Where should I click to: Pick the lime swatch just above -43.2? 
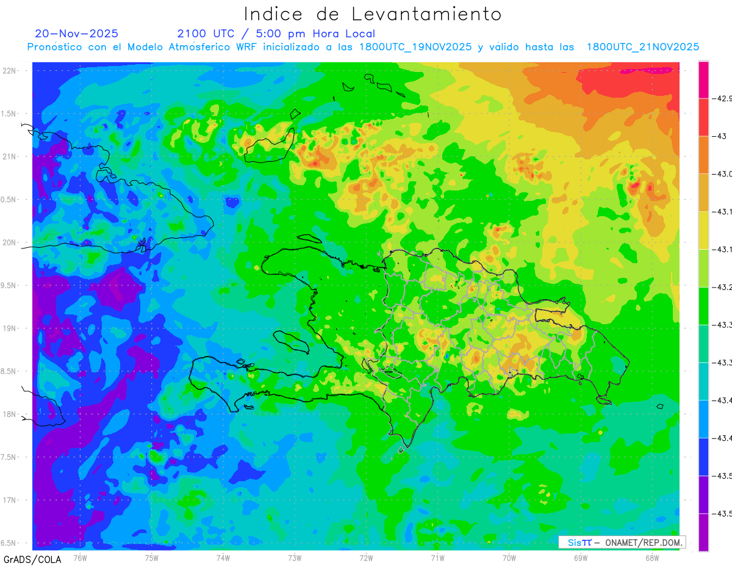pyautogui.click(x=703, y=268)
